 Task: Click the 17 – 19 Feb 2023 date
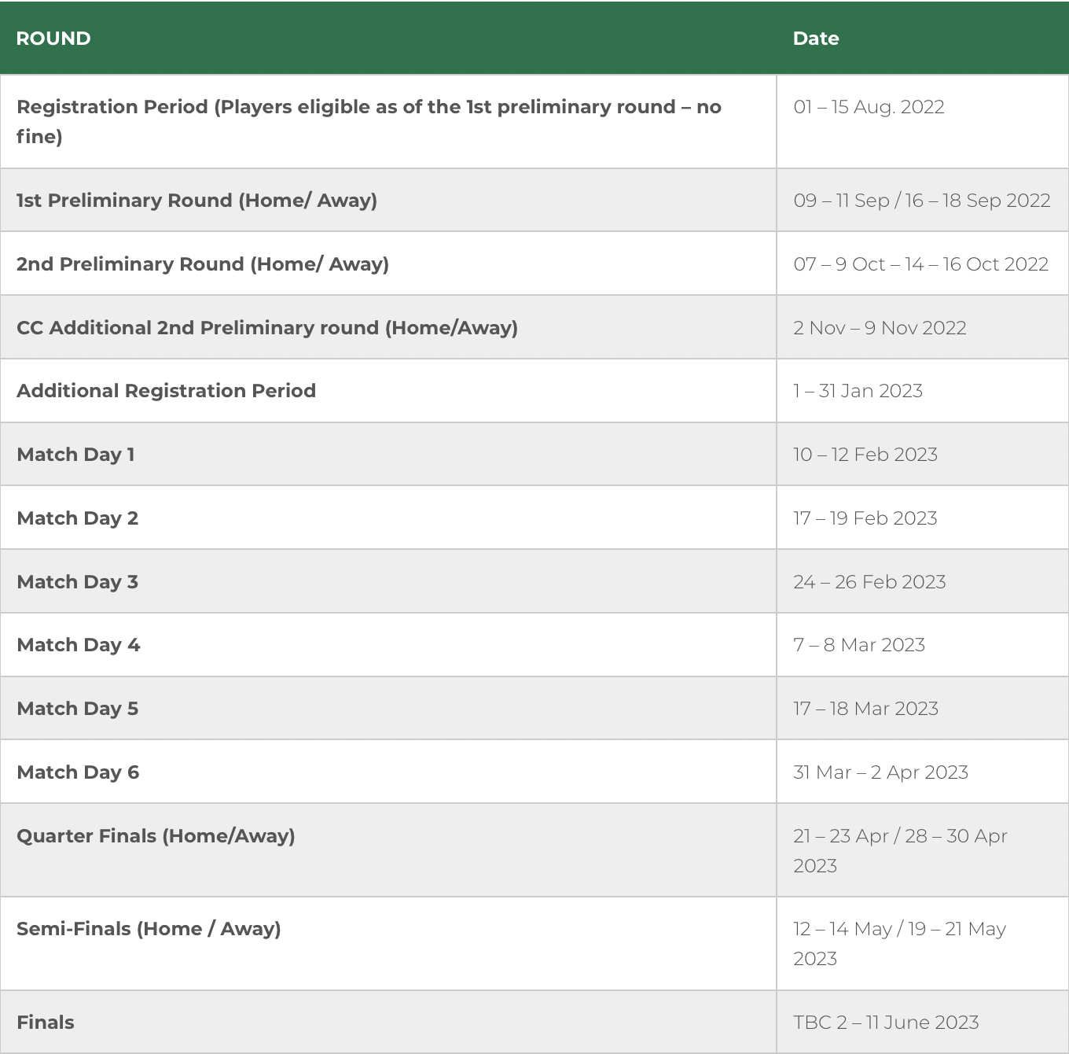click(865, 518)
